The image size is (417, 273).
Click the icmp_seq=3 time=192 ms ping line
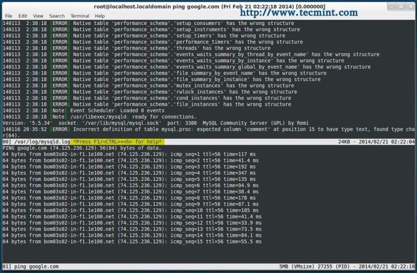point(129,166)
